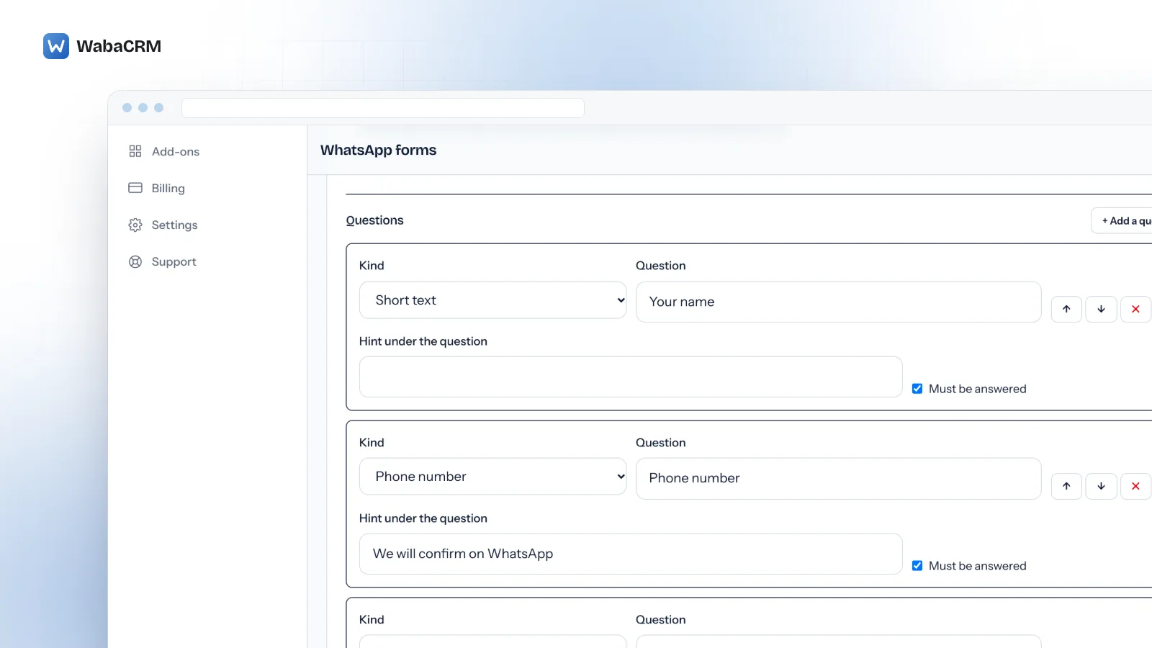Click the WabaCRM logo icon
1152x648 pixels.
click(x=56, y=46)
